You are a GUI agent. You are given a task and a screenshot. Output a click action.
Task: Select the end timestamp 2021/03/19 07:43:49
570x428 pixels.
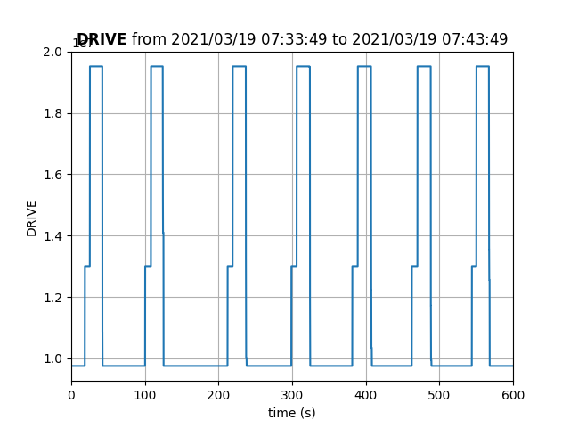pos(429,39)
